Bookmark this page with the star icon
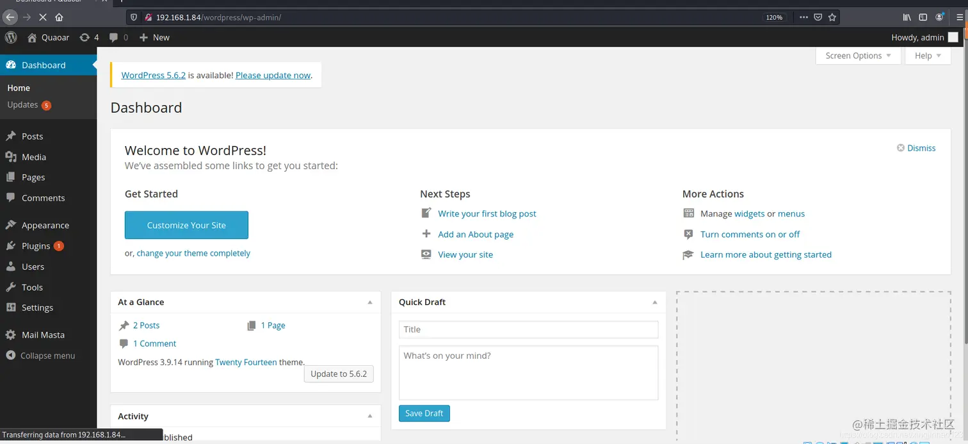The image size is (968, 444). [x=832, y=17]
